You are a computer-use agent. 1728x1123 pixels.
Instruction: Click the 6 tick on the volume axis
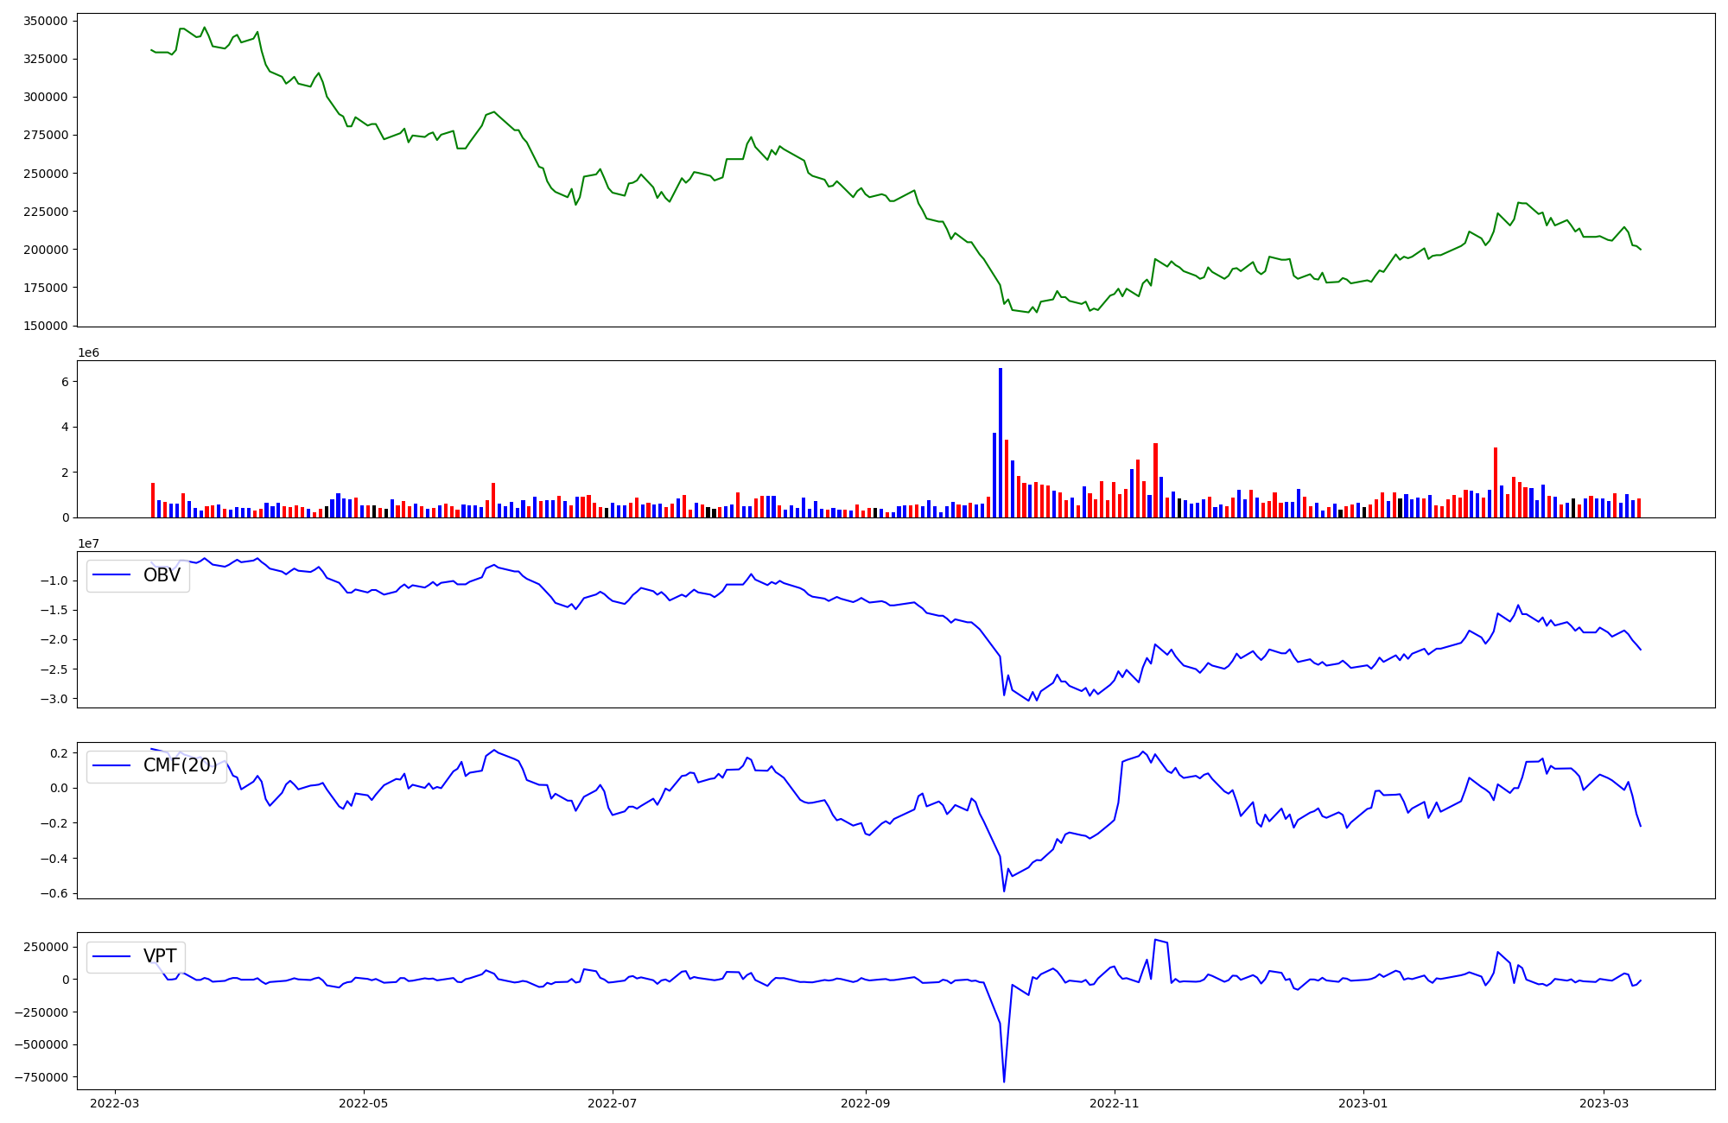click(66, 382)
